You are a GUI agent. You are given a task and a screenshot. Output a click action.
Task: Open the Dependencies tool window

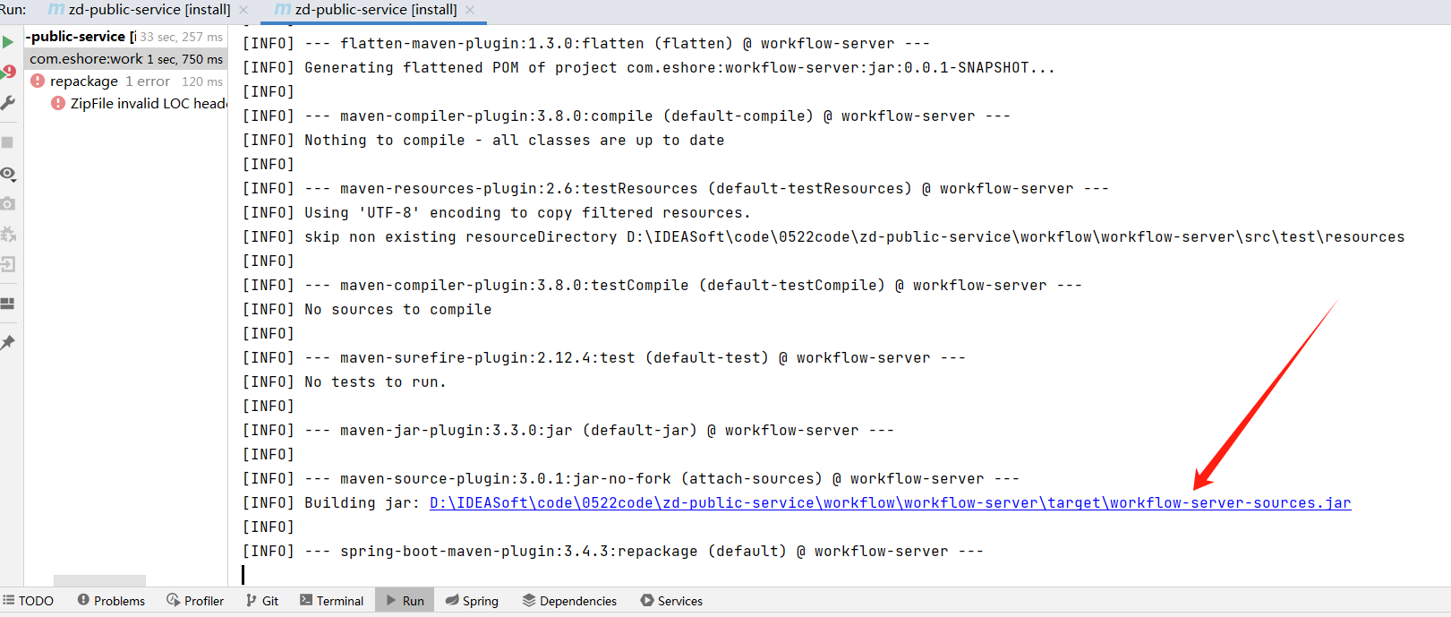[x=569, y=601]
